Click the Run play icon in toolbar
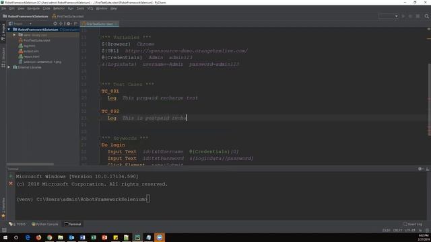431x242 pixels. tap(403, 16)
